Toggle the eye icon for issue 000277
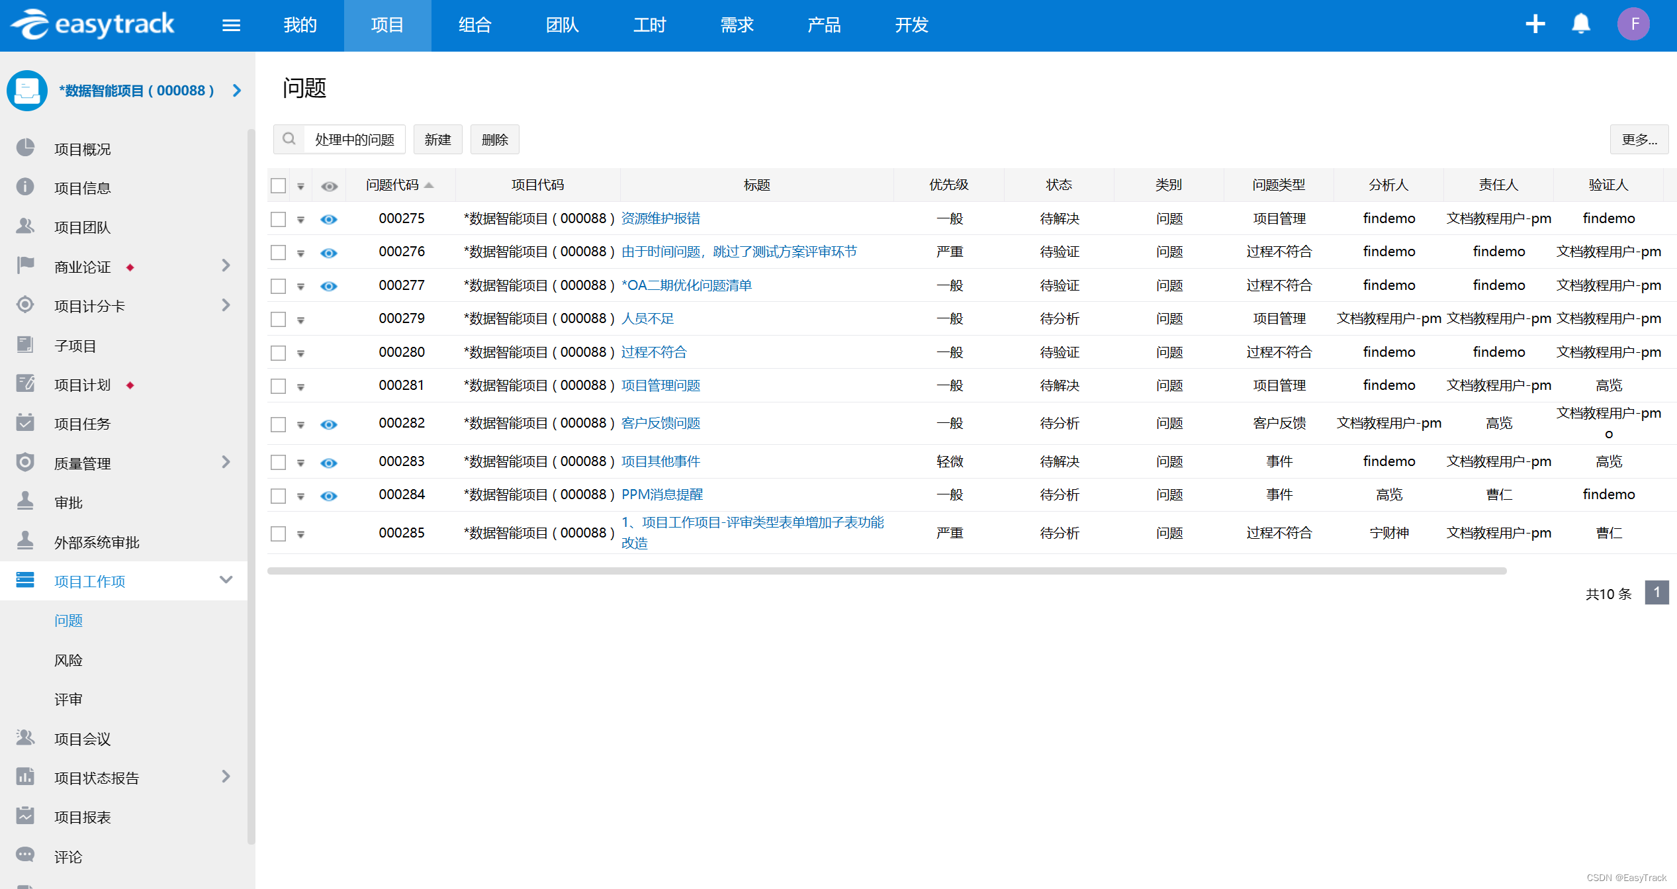The width and height of the screenshot is (1677, 889). (329, 287)
